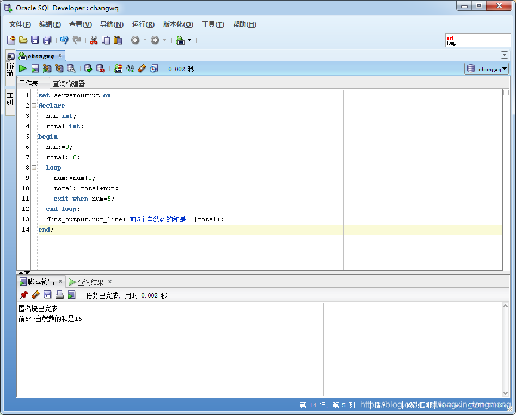This screenshot has width=516, height=415.
Task: Run script icon in worksheet toolbar
Action: click(x=35, y=69)
